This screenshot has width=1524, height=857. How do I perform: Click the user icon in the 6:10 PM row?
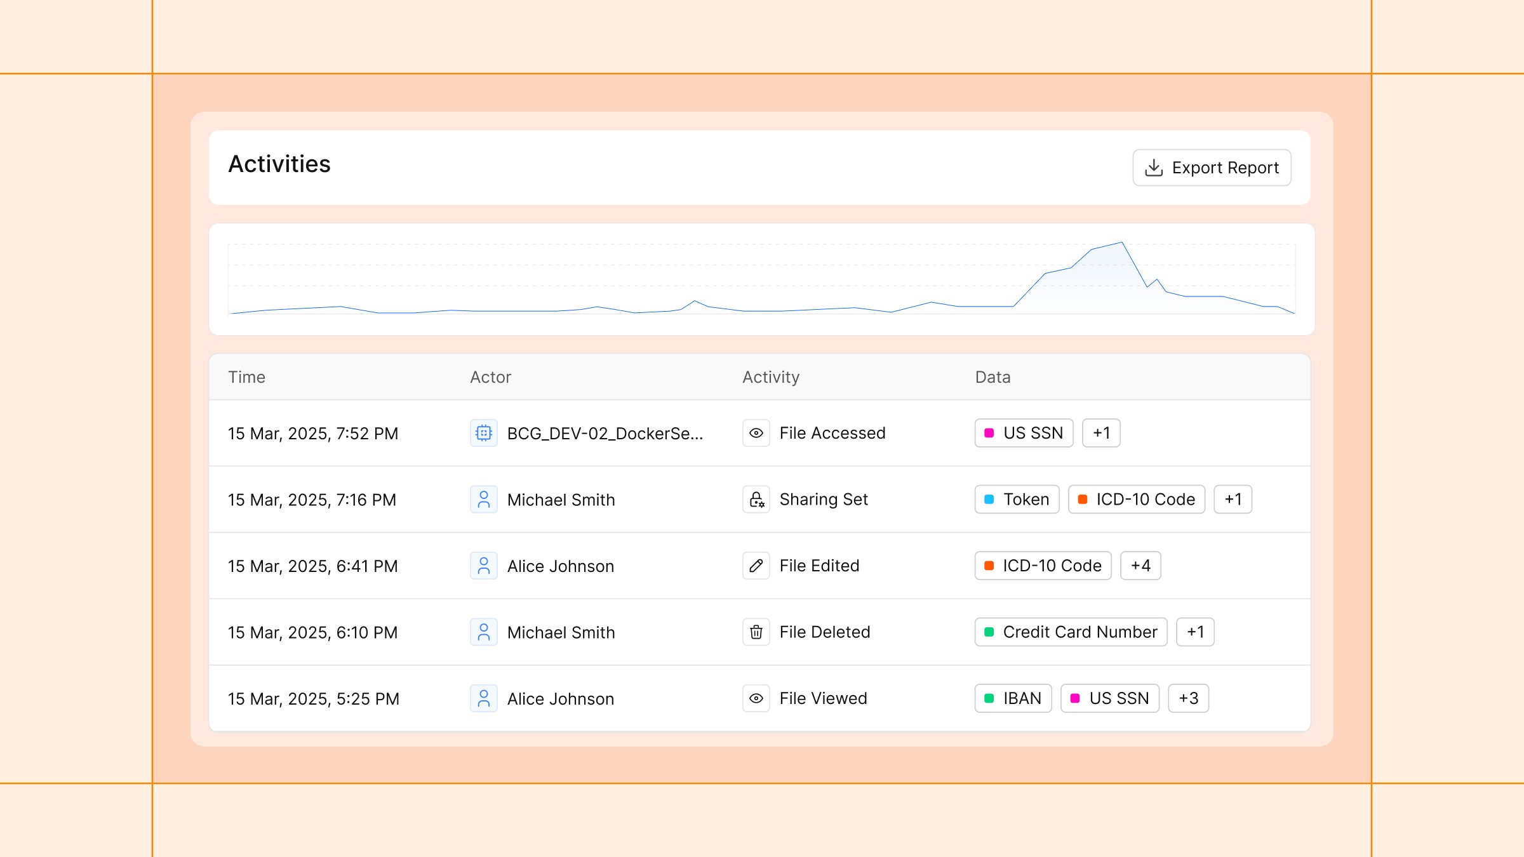(484, 632)
